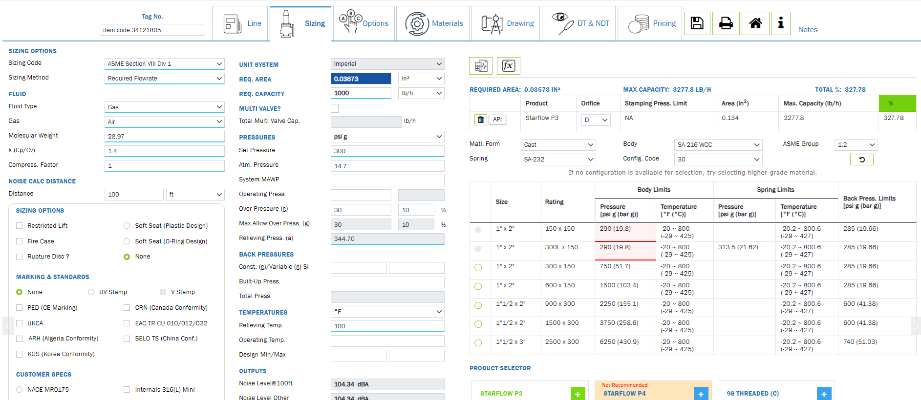Open the Body SA-216 WCC dropdown
The height and width of the screenshot is (400, 921).
[x=718, y=145]
